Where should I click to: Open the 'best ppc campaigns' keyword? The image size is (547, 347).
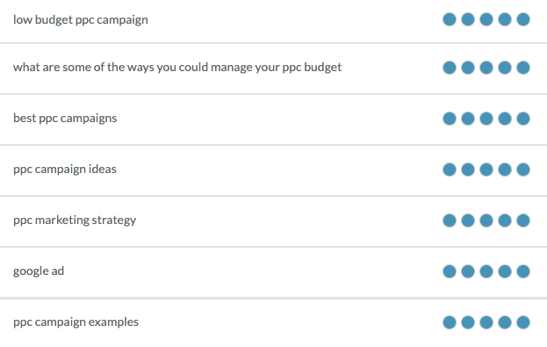coord(65,118)
